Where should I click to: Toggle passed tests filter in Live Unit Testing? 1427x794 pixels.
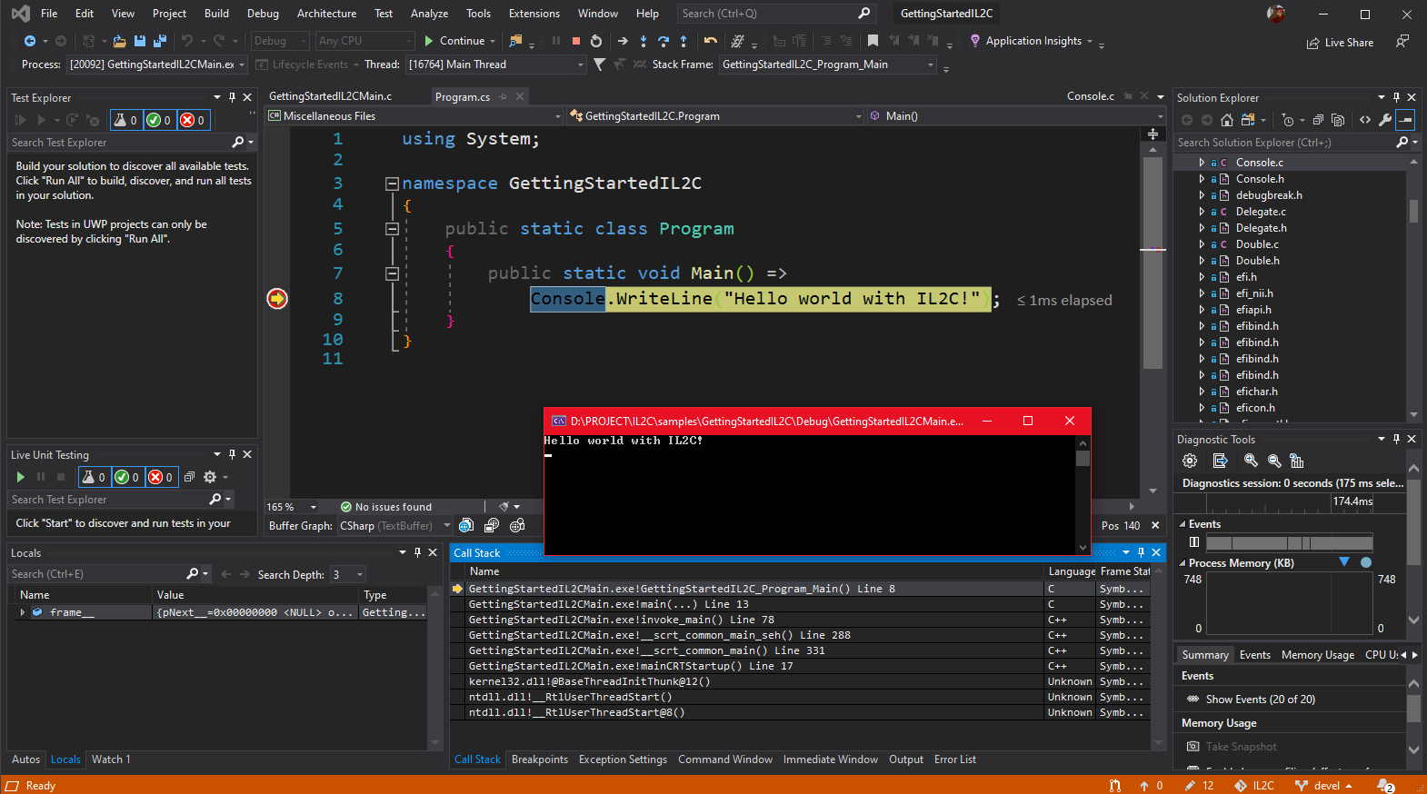[127, 477]
